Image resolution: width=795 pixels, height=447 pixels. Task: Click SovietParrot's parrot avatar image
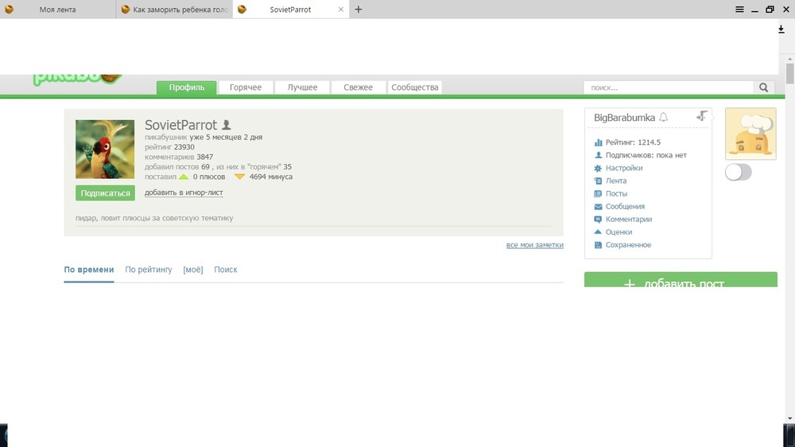pyautogui.click(x=105, y=149)
